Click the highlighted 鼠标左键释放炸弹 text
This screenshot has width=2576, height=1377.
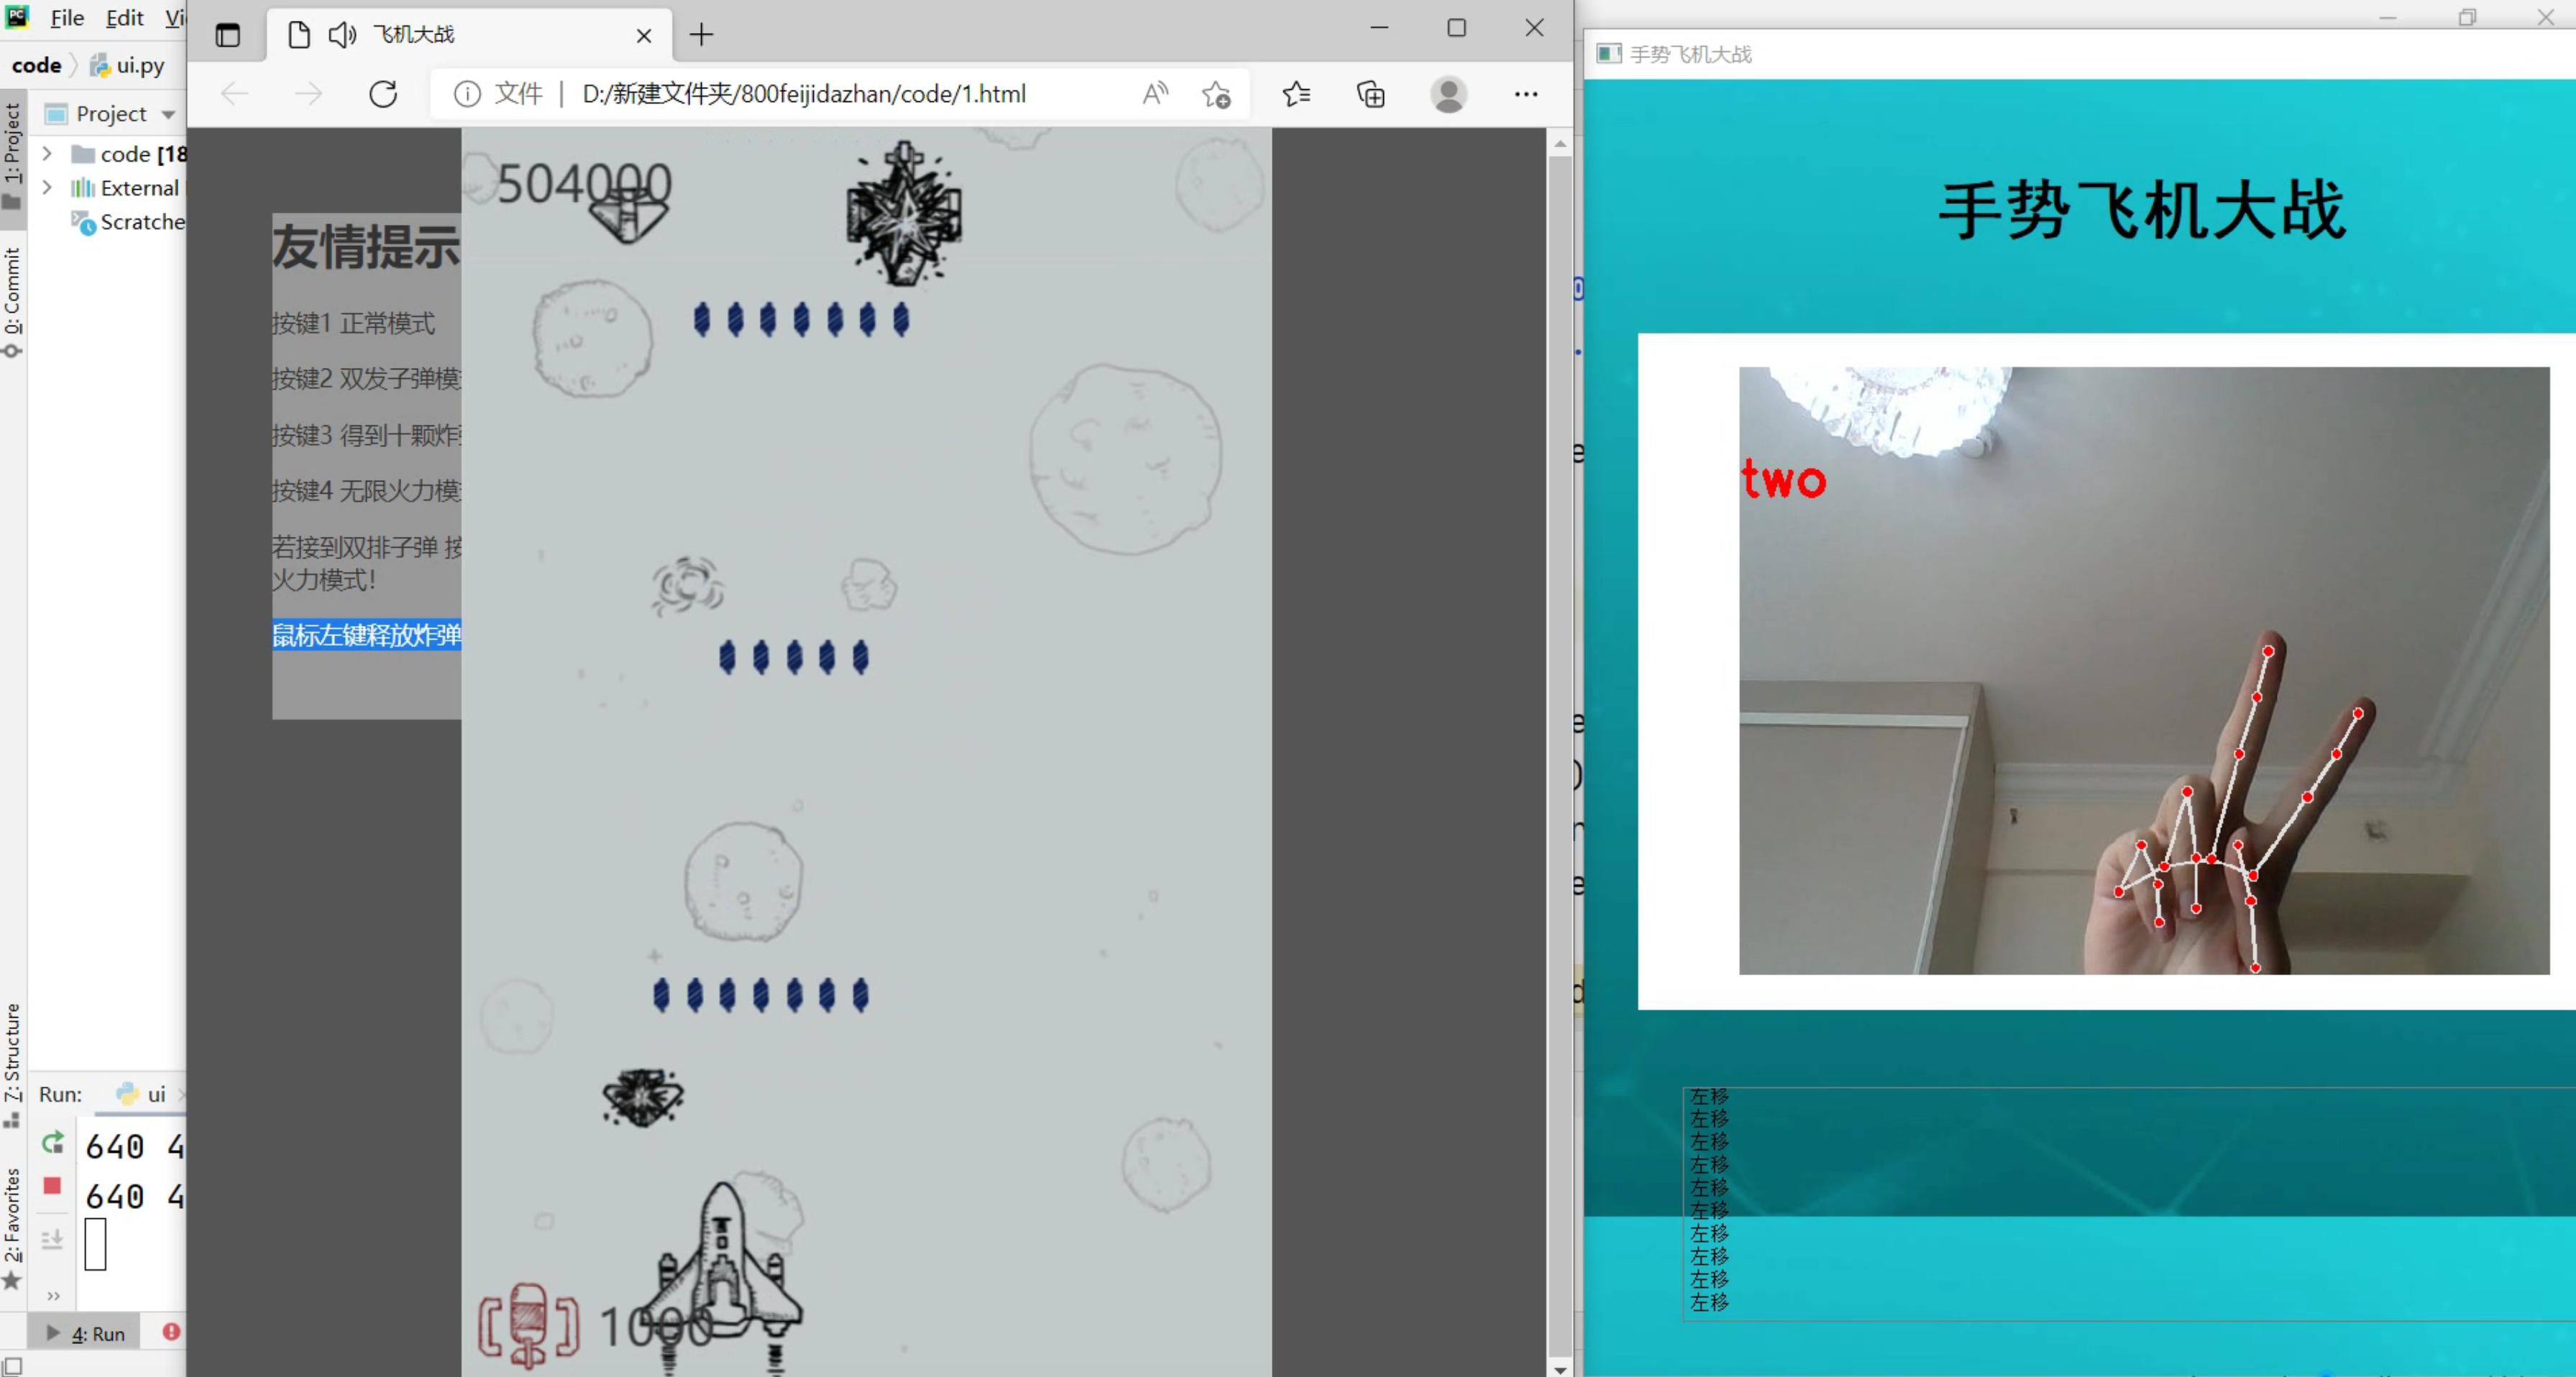coord(366,635)
